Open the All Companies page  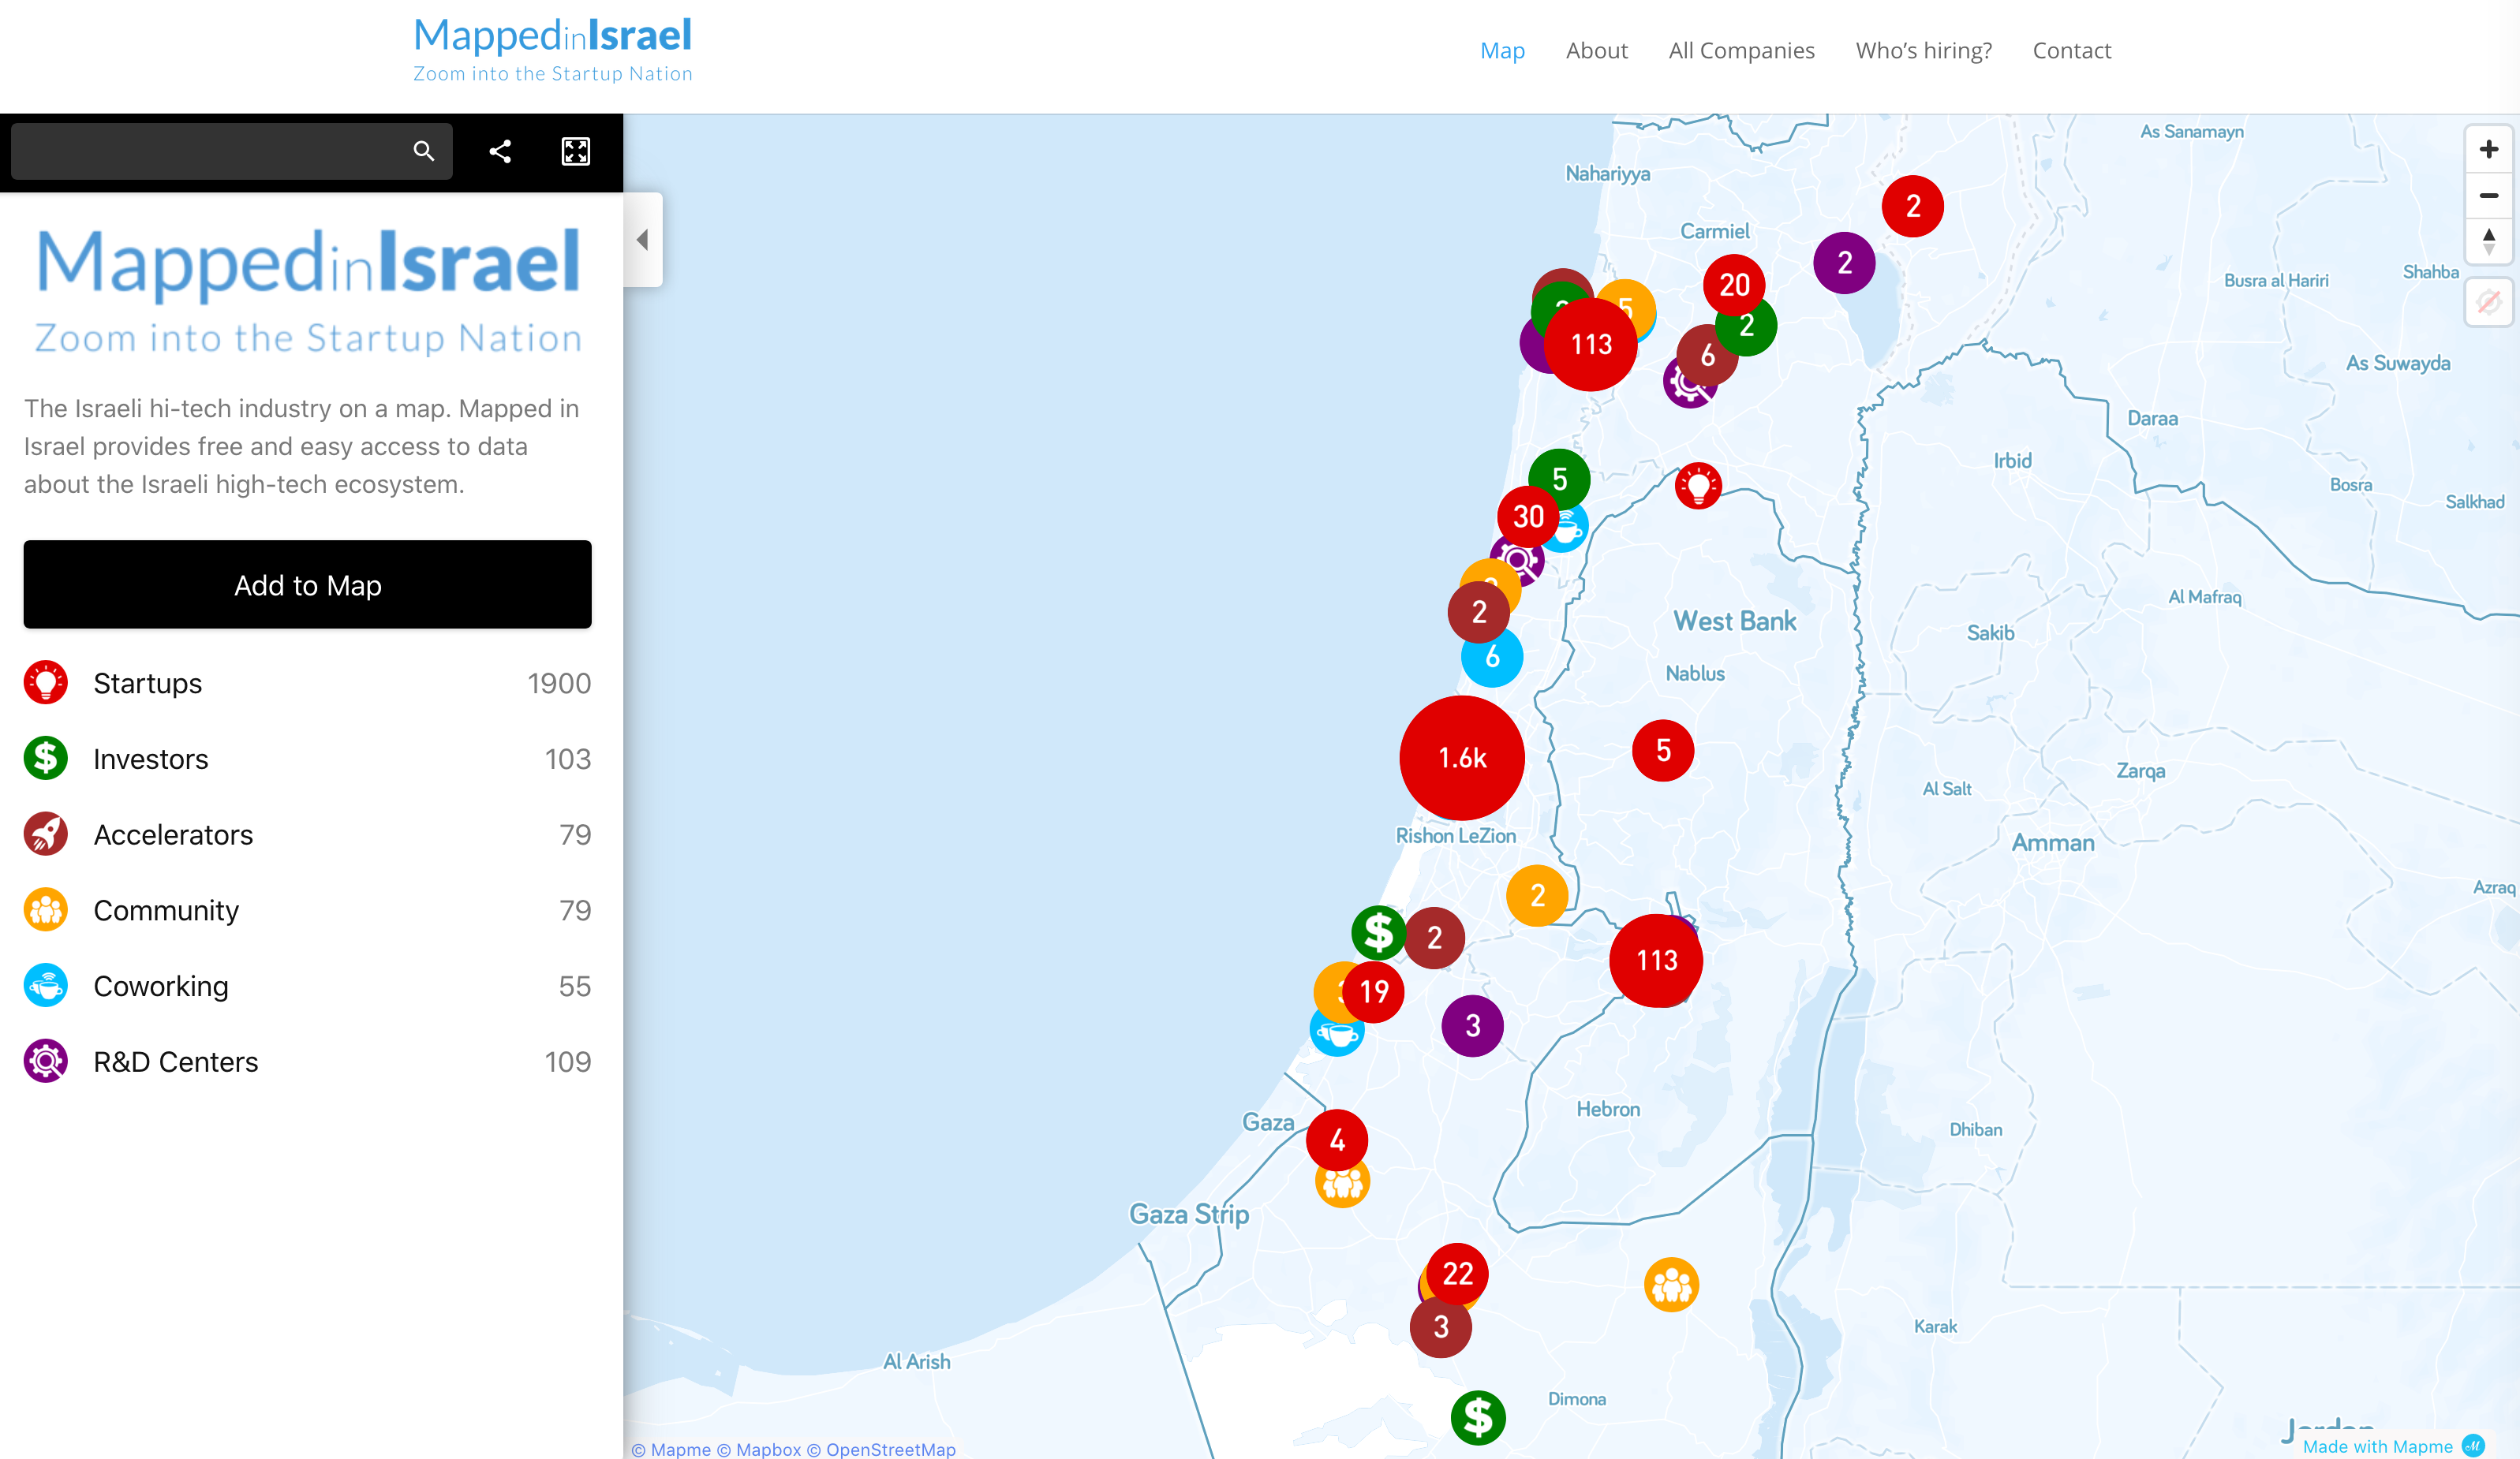[x=1741, y=50]
